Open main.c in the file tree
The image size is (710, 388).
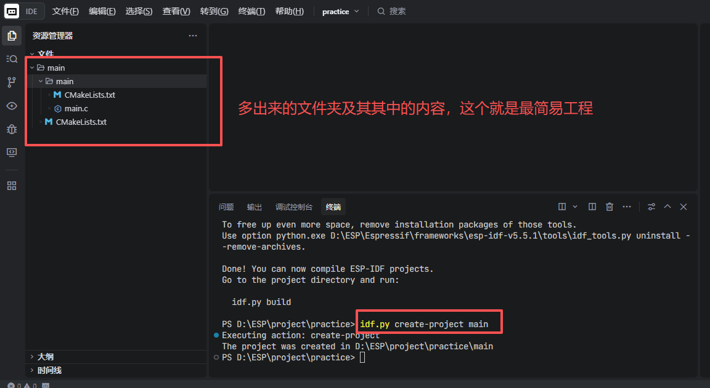click(x=117, y=108)
